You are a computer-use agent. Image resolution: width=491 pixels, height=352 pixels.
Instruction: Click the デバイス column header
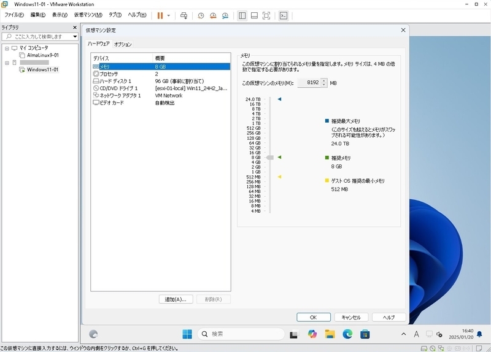tap(122, 58)
